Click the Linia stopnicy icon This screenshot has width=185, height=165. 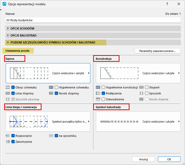click(8, 93)
